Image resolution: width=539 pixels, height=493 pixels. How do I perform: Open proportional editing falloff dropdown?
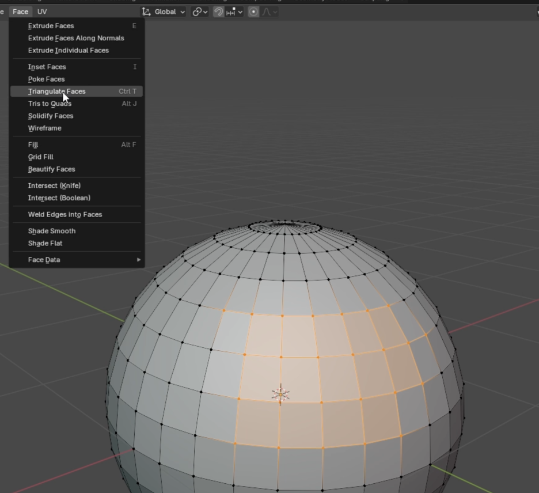point(270,12)
